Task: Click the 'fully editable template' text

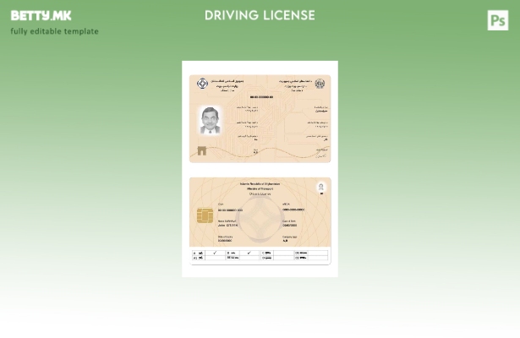Action: point(54,31)
